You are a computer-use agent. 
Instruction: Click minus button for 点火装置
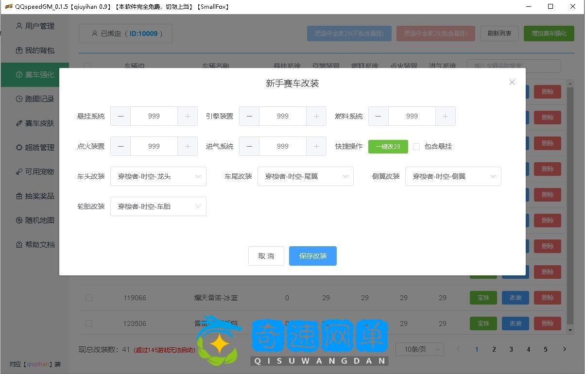[x=120, y=146]
